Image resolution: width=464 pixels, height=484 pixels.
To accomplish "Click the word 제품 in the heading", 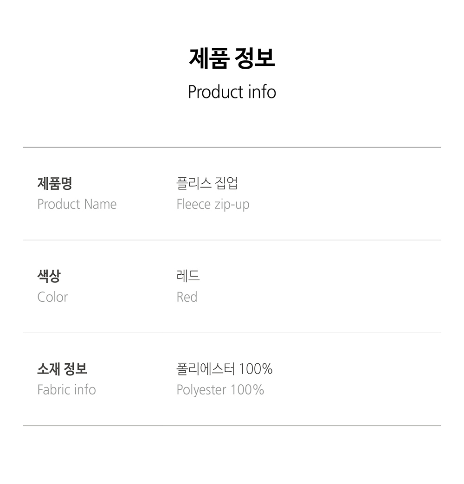I will click(x=208, y=59).
